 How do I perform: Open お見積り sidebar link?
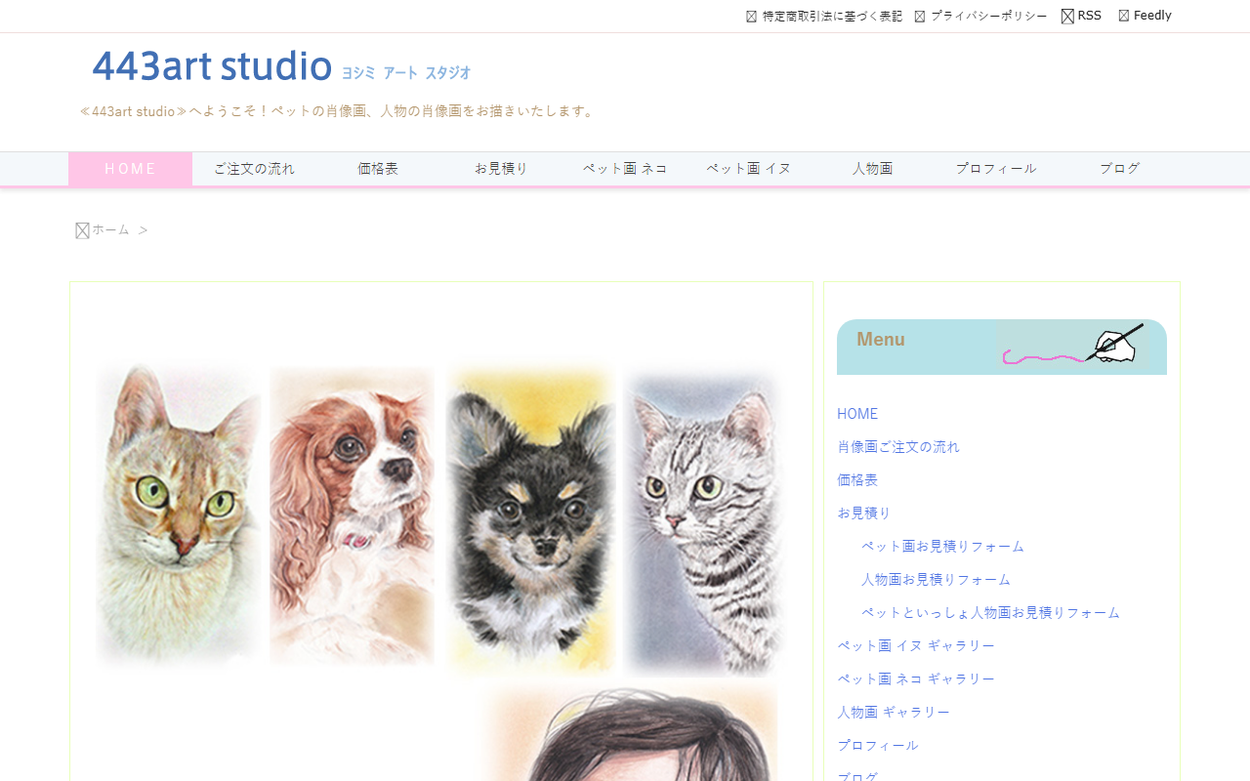point(864,514)
